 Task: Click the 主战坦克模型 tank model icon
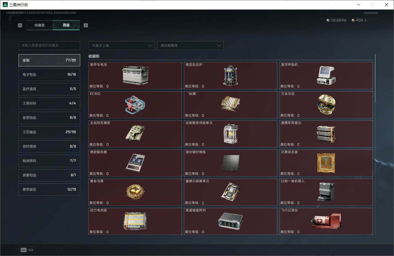click(x=135, y=134)
